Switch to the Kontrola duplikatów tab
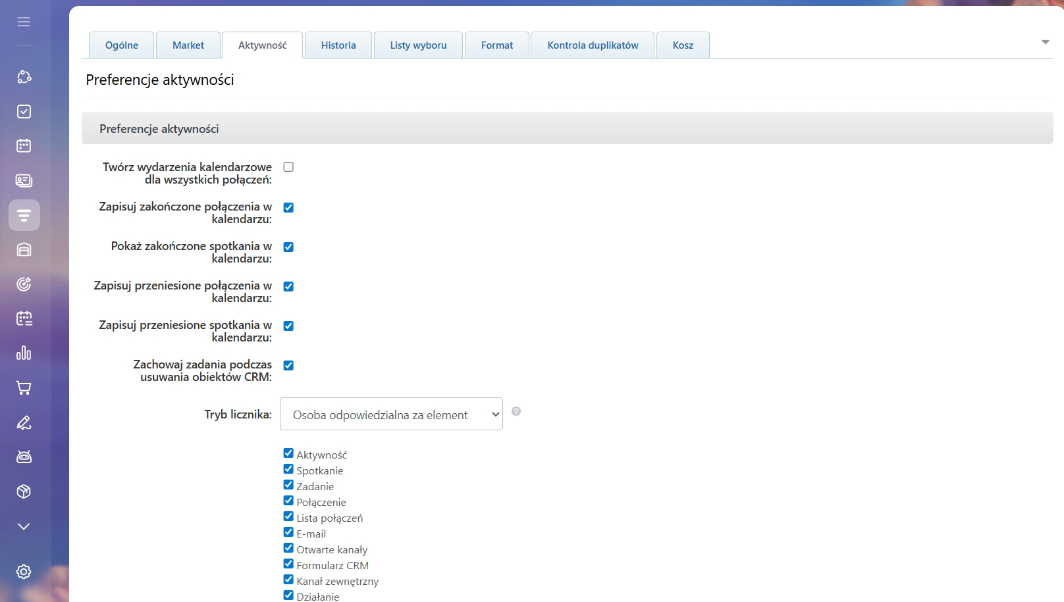The image size is (1064, 602). point(593,45)
